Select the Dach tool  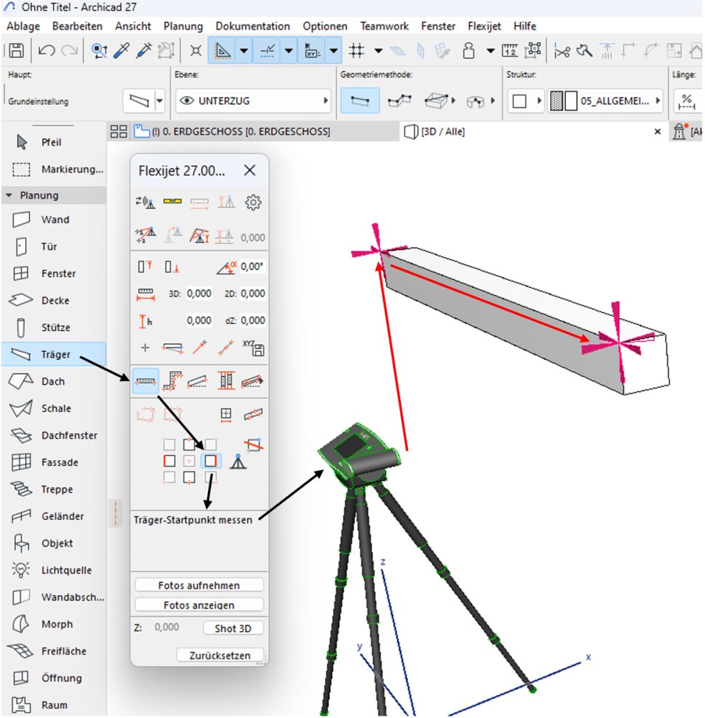point(54,381)
